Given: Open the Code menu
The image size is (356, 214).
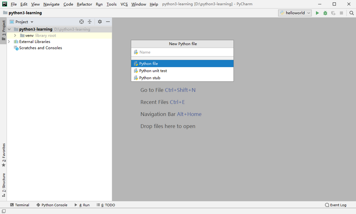Looking at the screenshot, I should click(68, 4).
